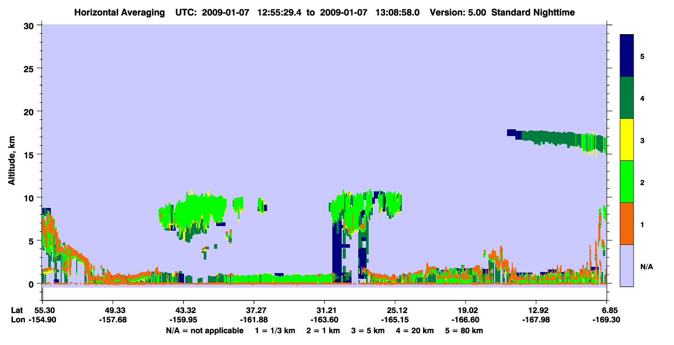Click colorbar label '1'

tap(642, 224)
